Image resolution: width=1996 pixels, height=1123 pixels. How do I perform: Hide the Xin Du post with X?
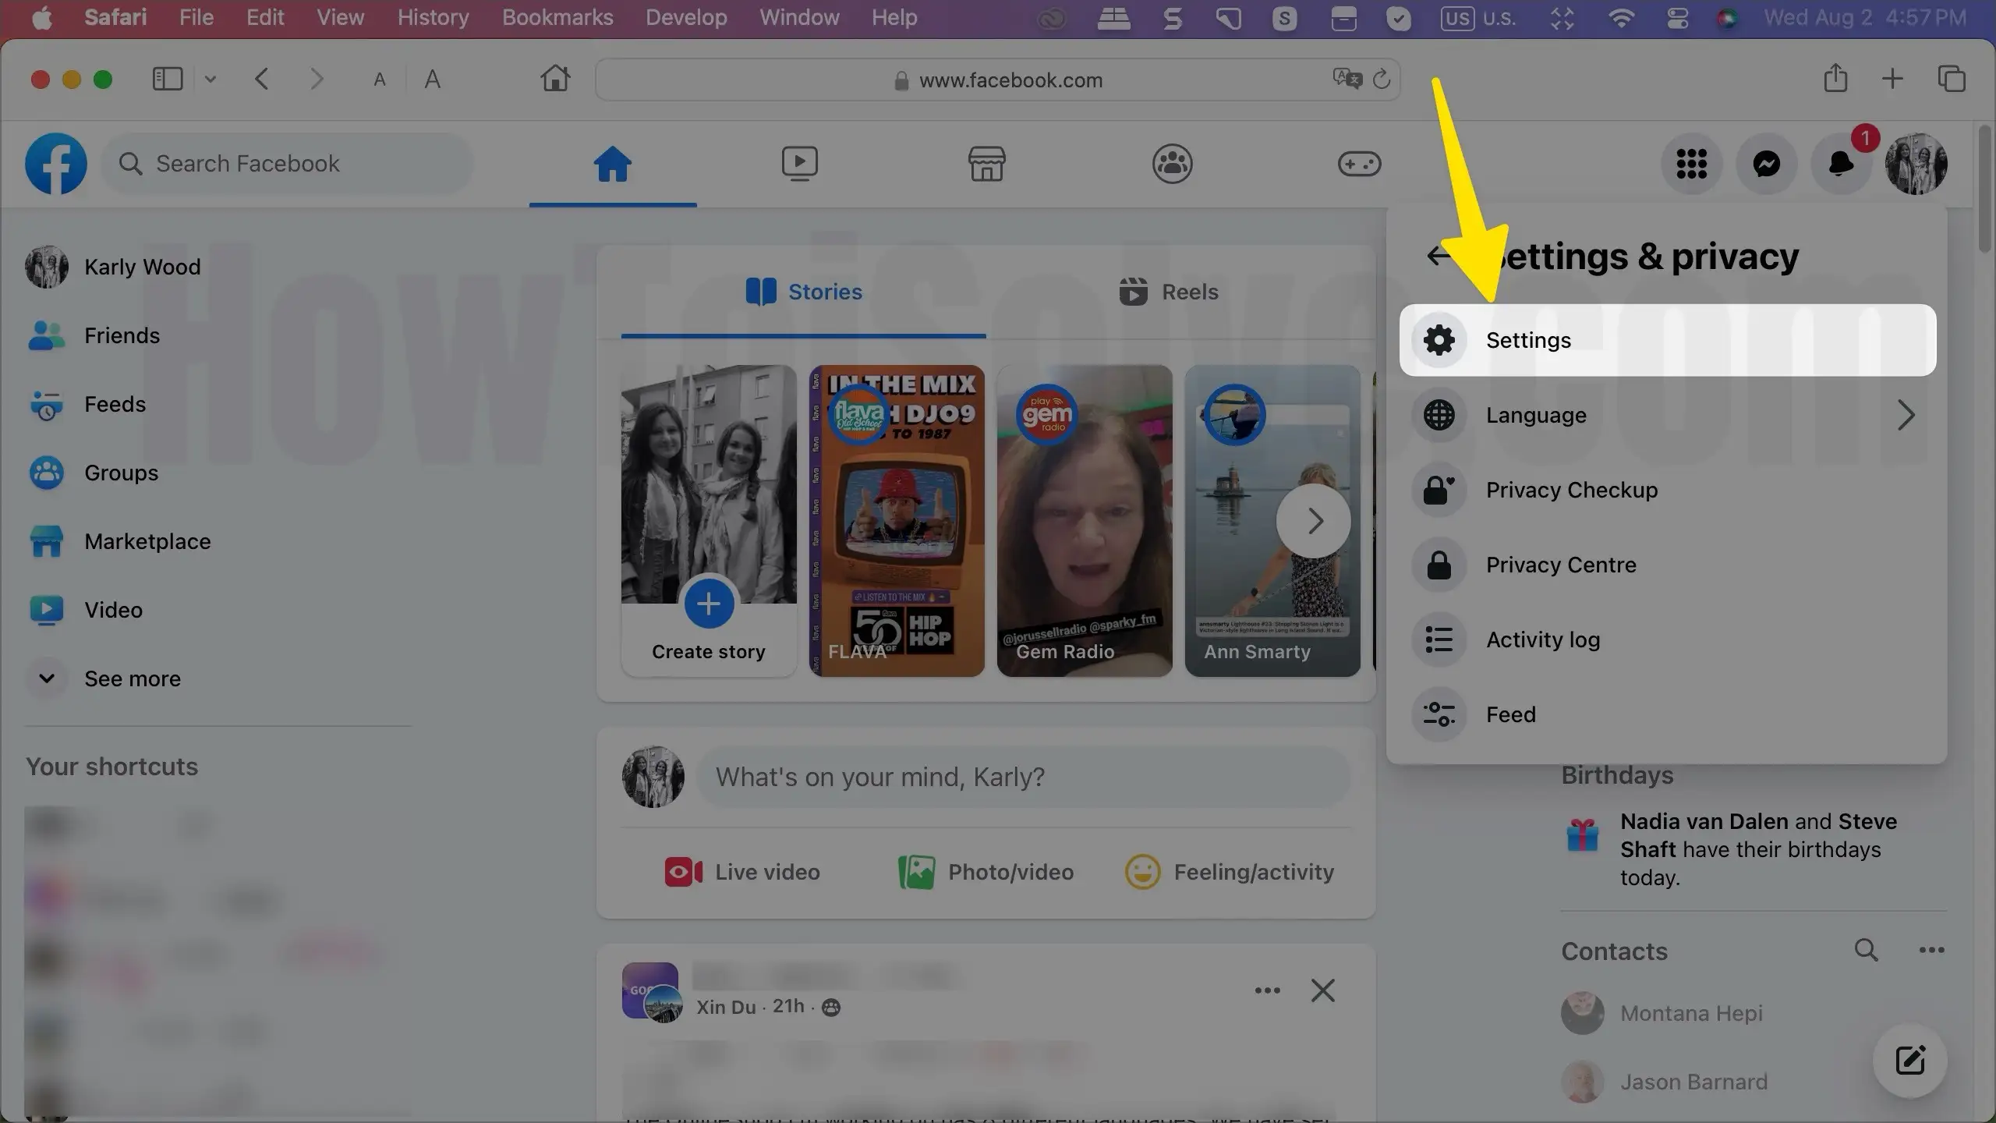click(1323, 990)
